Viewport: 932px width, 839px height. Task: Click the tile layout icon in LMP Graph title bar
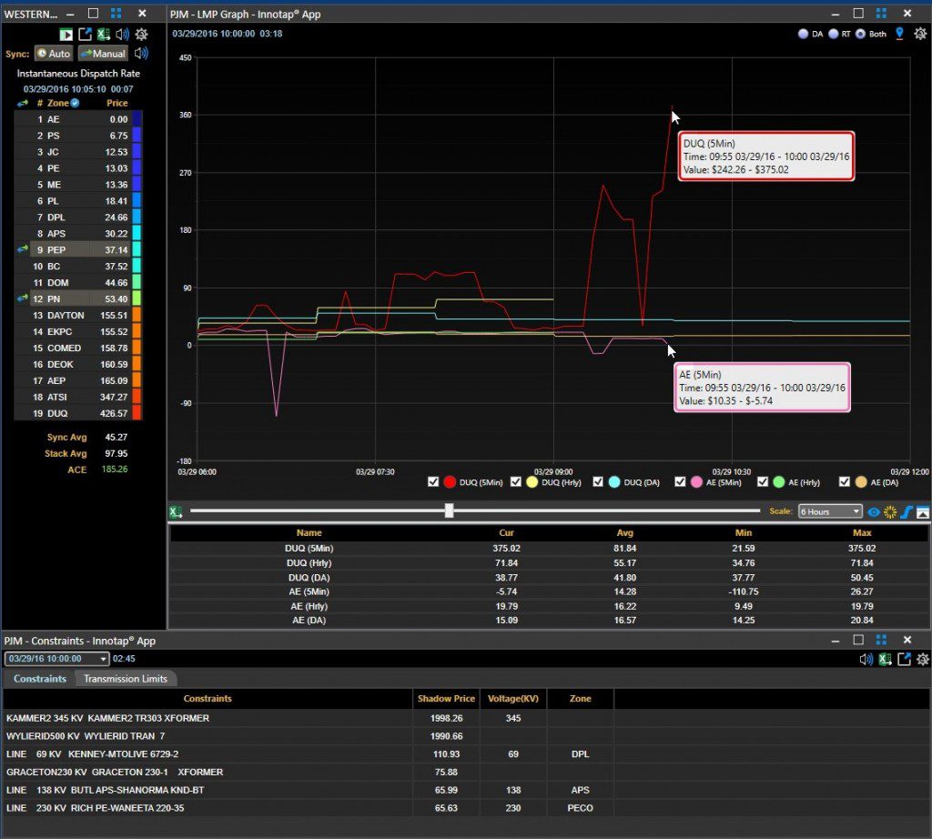coord(881,14)
